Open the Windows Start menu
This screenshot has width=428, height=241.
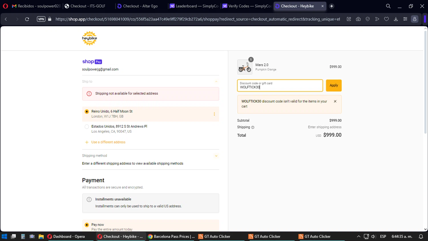[4, 236]
